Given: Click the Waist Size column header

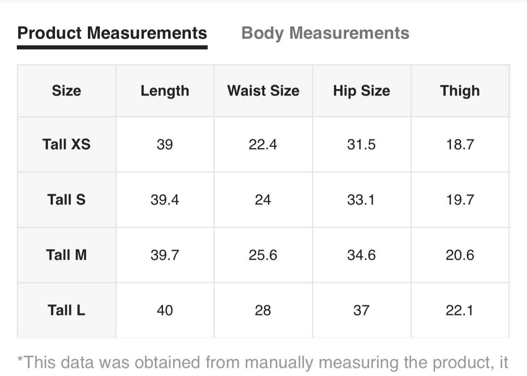Looking at the screenshot, I should click(x=263, y=91).
